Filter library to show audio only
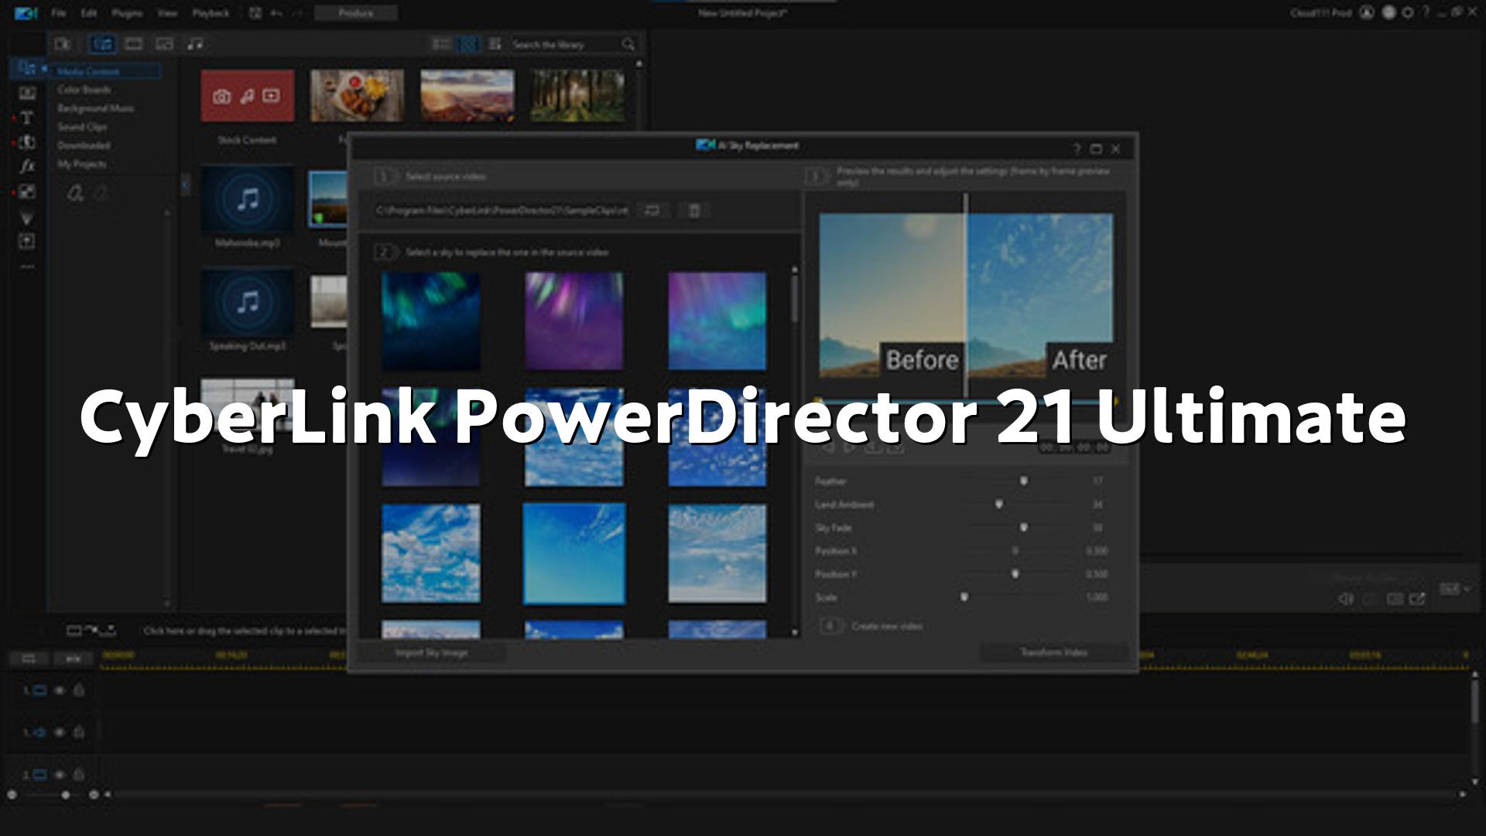Viewport: 1486px width, 836px height. tap(195, 44)
